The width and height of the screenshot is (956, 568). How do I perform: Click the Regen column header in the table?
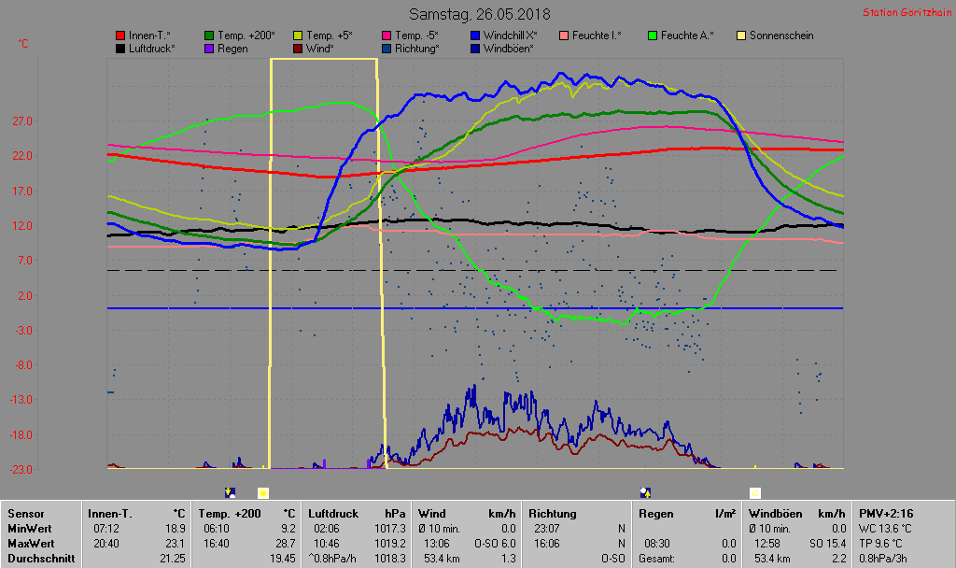click(x=656, y=514)
